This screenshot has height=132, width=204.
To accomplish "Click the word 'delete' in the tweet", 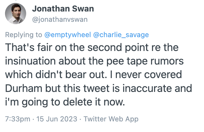I will [83, 103].
